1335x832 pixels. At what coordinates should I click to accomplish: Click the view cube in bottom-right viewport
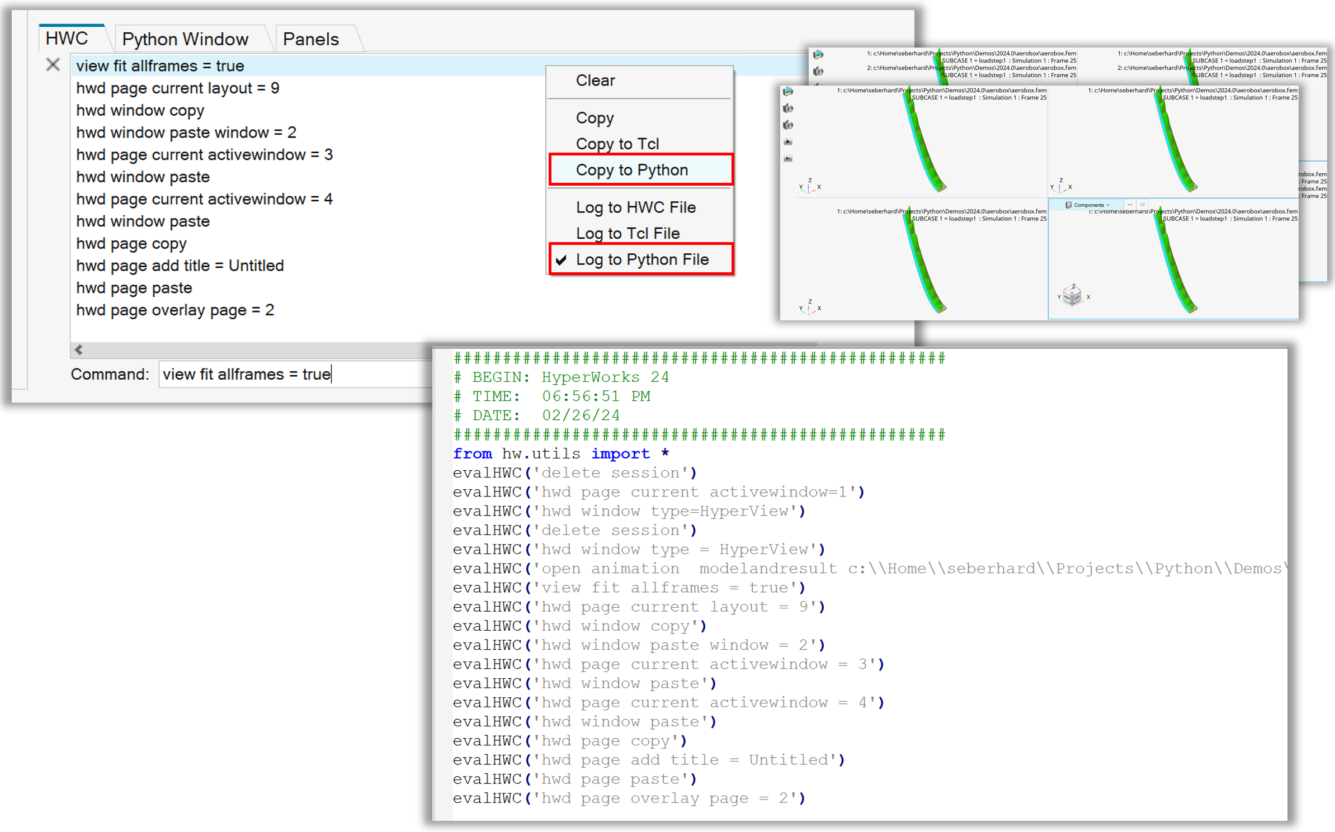(1072, 295)
